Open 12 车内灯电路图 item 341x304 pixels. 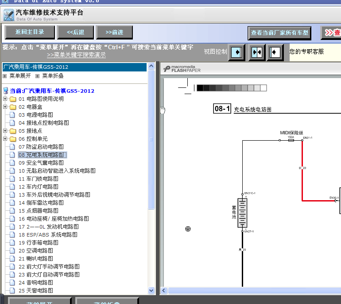pos(39,187)
